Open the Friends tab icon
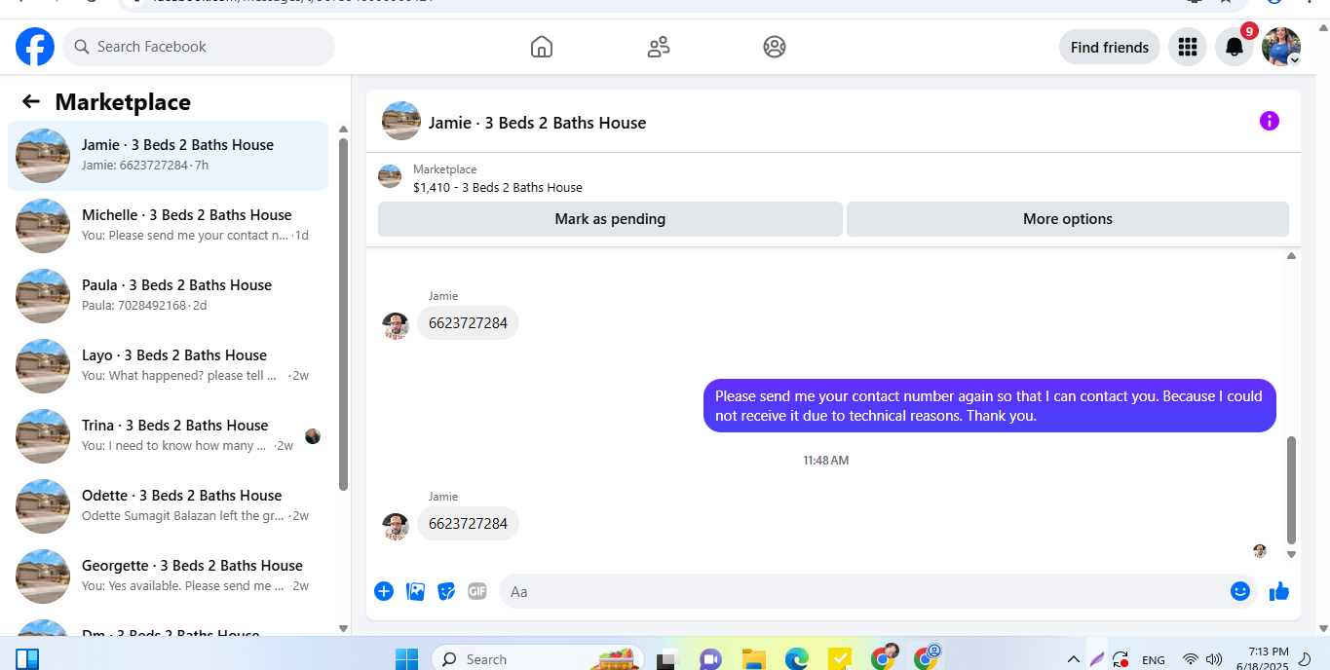The height and width of the screenshot is (670, 1330). (x=659, y=47)
